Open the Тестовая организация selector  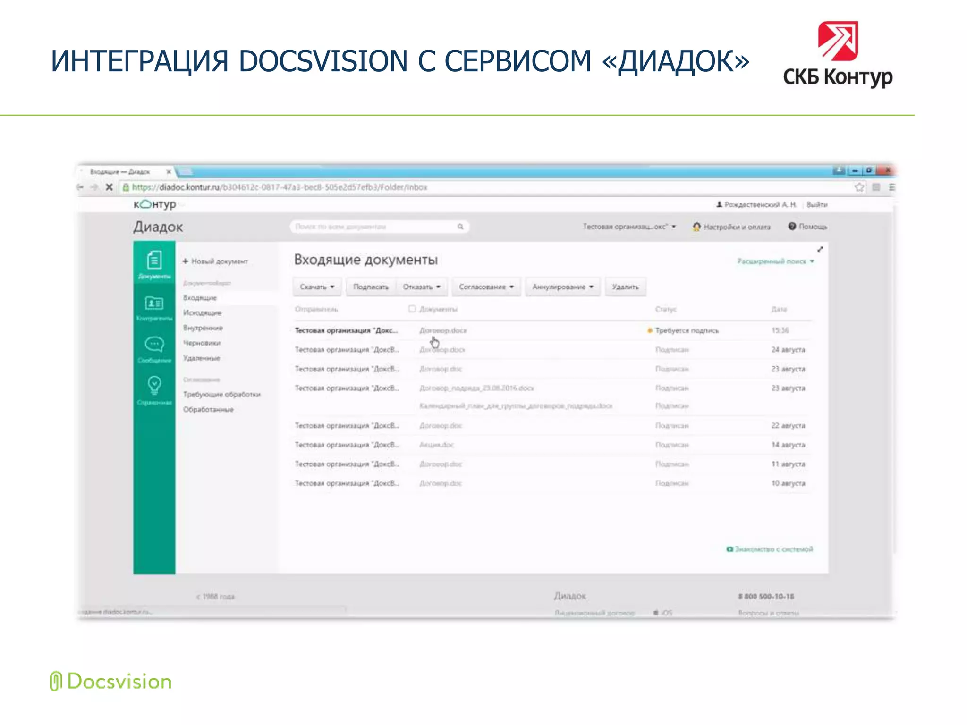(x=629, y=227)
